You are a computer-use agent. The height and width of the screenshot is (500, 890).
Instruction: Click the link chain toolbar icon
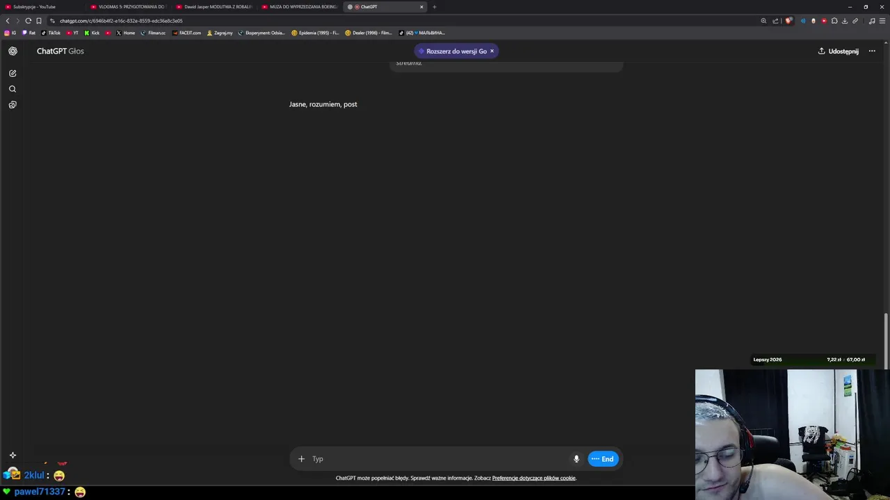tap(855, 21)
